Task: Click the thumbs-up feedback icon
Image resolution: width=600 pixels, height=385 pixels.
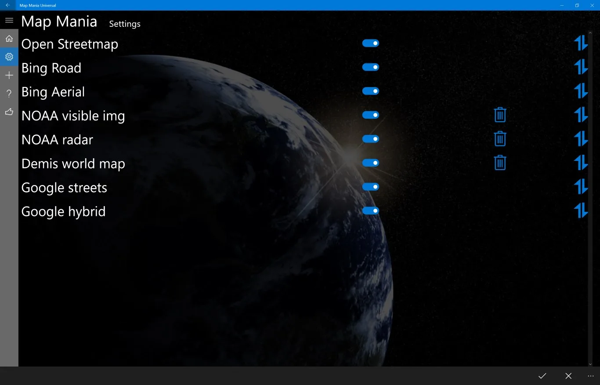Action: pos(9,112)
